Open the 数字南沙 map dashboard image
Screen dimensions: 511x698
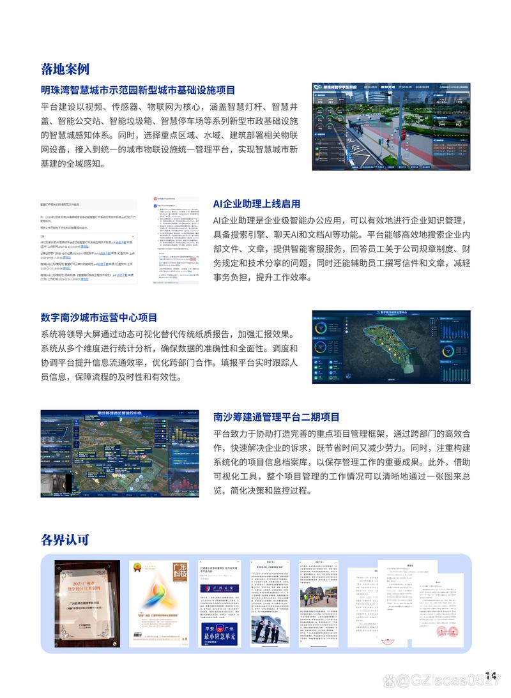(391, 347)
